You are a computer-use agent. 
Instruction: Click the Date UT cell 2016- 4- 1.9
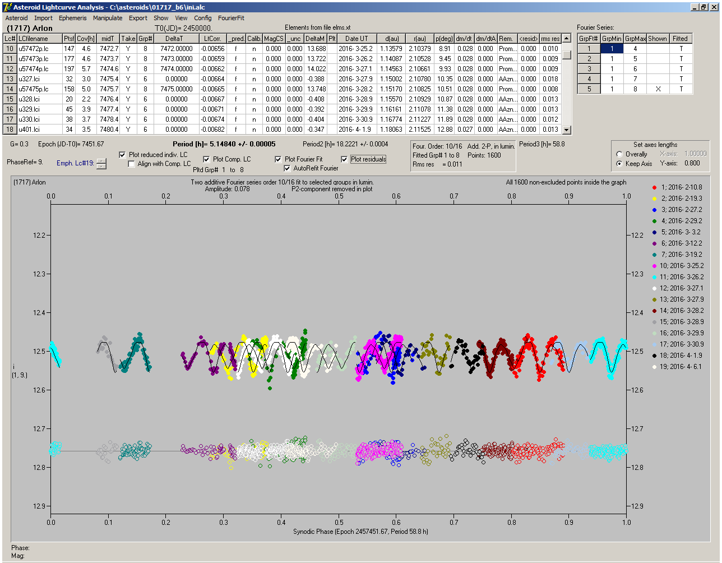point(357,130)
